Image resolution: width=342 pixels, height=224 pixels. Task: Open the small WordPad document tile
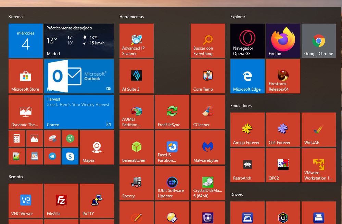[35, 156]
